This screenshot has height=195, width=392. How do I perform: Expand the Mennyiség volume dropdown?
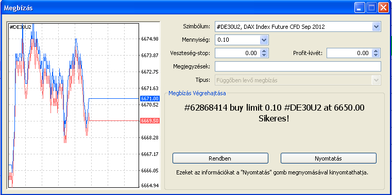click(x=264, y=40)
